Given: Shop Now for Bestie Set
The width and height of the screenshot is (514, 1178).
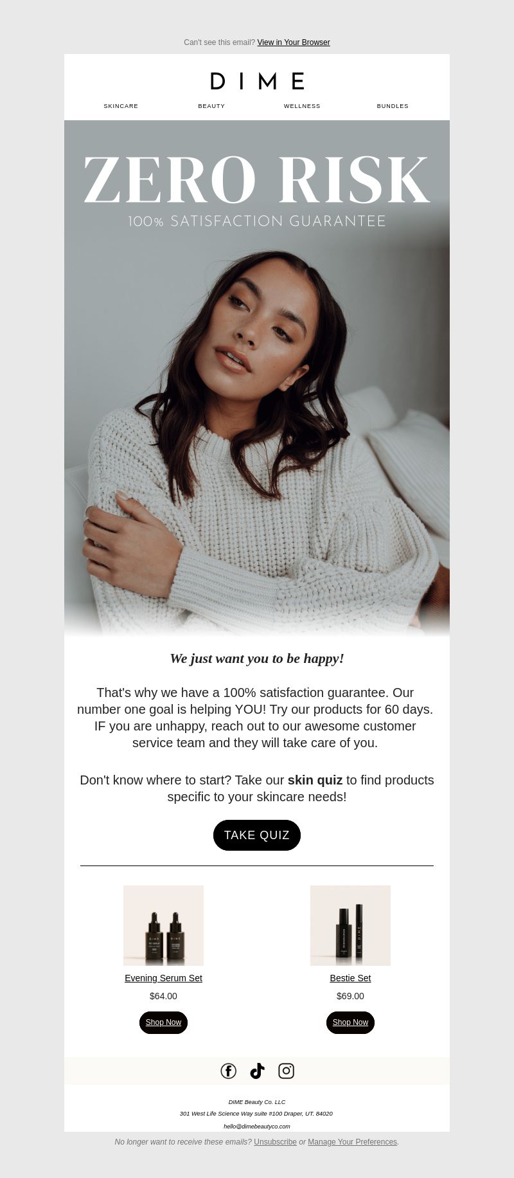Looking at the screenshot, I should click(350, 1022).
